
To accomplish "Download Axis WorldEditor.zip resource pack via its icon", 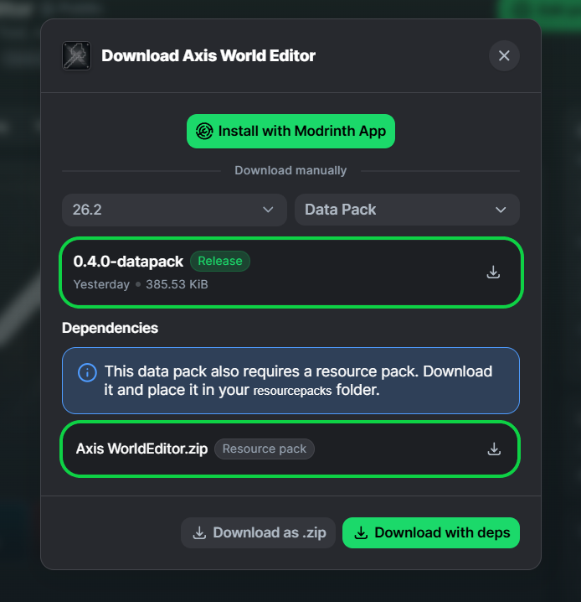I will click(494, 449).
